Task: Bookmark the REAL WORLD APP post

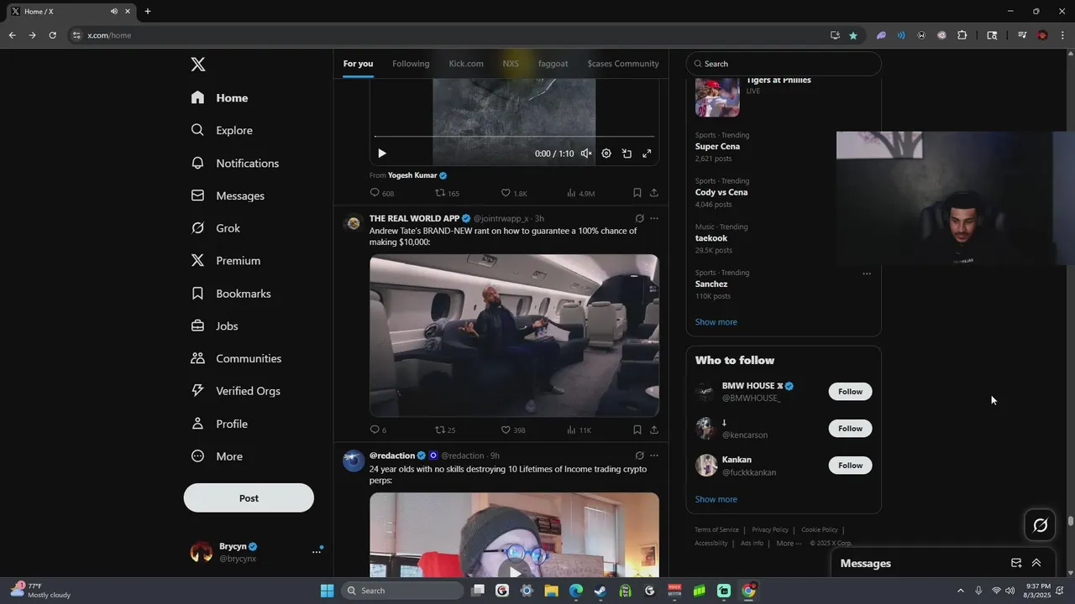Action: point(637,430)
